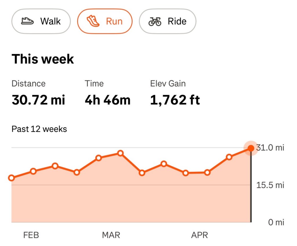Click the walking shoe icon
297x246 pixels.
tap(28, 21)
